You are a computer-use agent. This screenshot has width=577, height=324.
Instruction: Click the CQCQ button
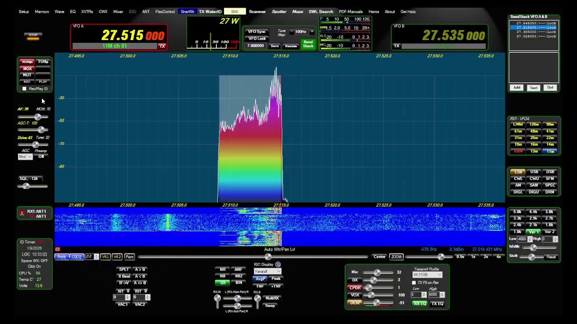(x=77, y=256)
